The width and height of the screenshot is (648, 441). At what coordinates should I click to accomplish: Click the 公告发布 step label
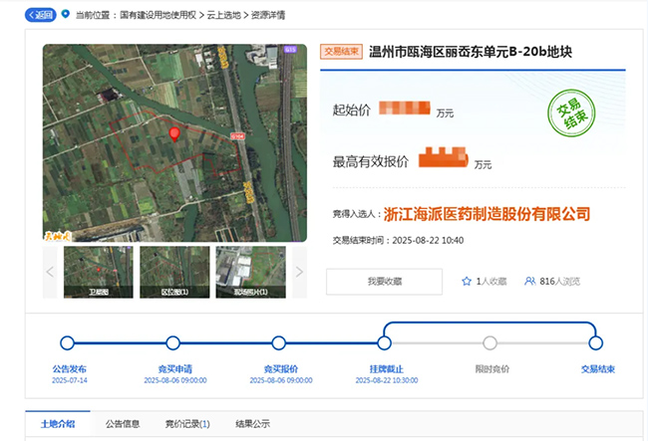(x=70, y=369)
